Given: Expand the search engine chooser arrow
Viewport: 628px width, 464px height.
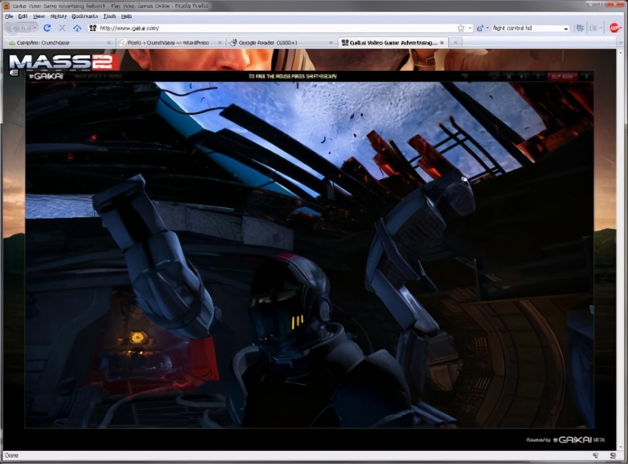Looking at the screenshot, I should [x=487, y=28].
